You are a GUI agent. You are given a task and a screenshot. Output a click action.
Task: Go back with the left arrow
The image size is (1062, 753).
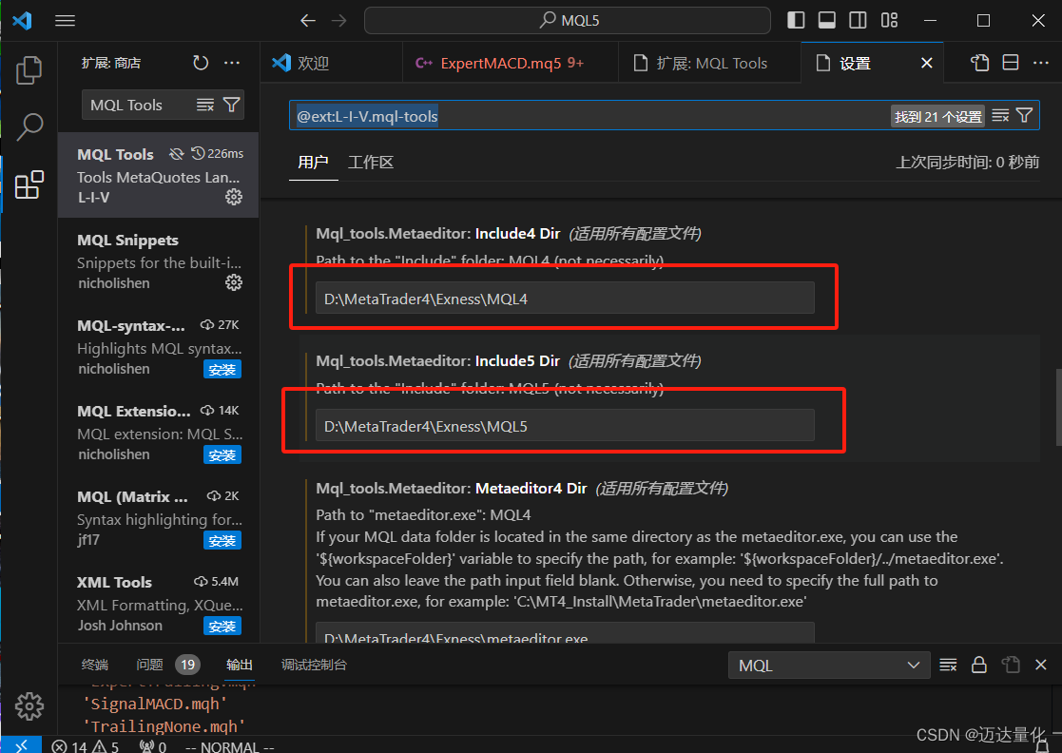pyautogui.click(x=308, y=20)
